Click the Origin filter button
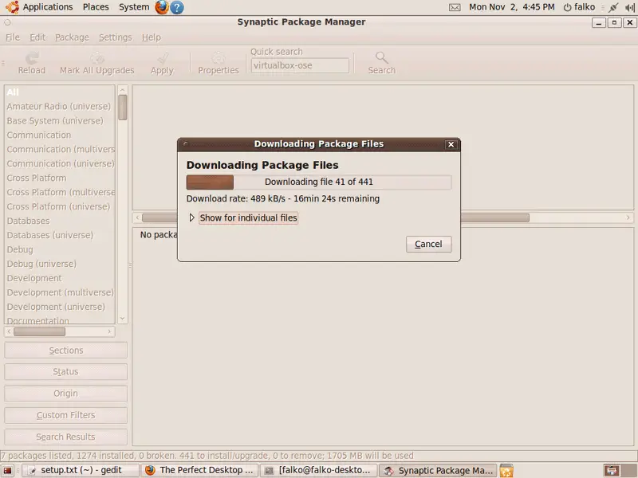The image size is (638, 478). click(66, 394)
